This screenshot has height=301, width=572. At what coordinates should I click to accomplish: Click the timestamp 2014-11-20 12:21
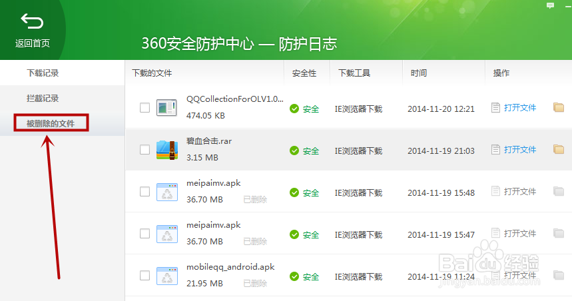(x=441, y=109)
